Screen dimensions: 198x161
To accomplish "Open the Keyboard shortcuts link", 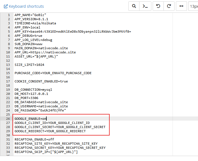I will 23,6.
